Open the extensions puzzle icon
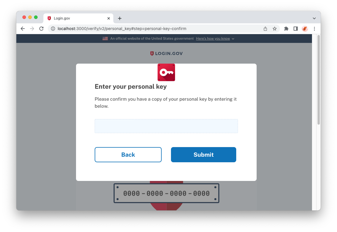The image size is (337, 232). coord(286,29)
